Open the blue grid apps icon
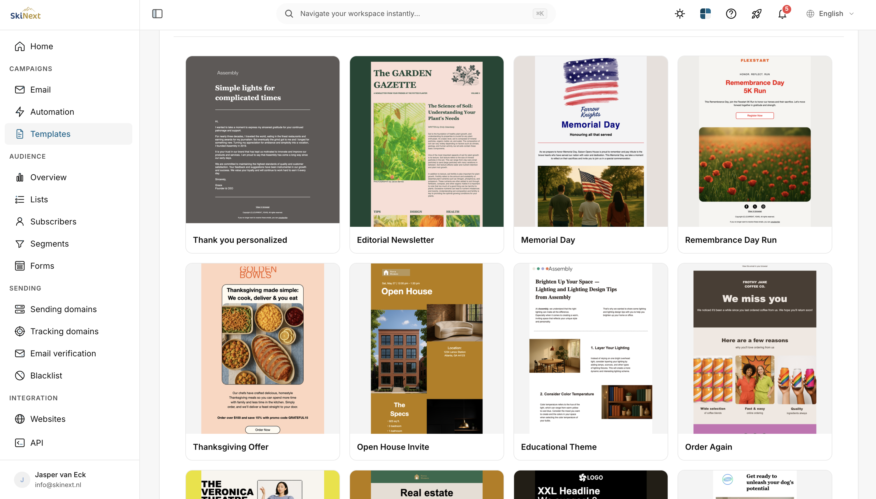The width and height of the screenshot is (876, 499). [705, 14]
